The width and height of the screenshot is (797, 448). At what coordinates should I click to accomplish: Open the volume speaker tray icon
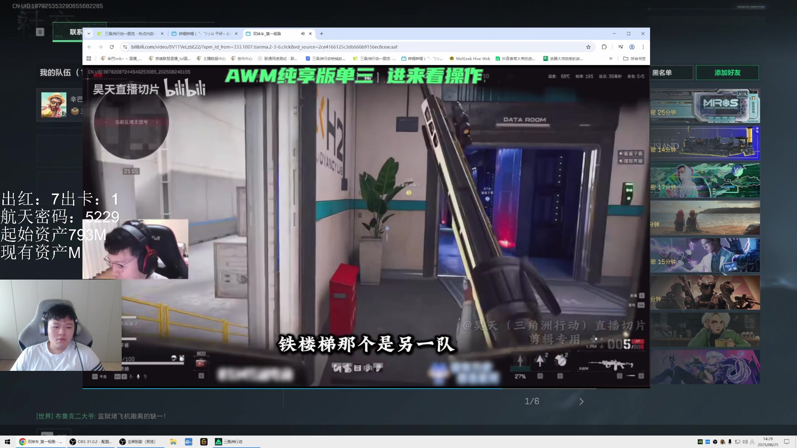coord(745,442)
